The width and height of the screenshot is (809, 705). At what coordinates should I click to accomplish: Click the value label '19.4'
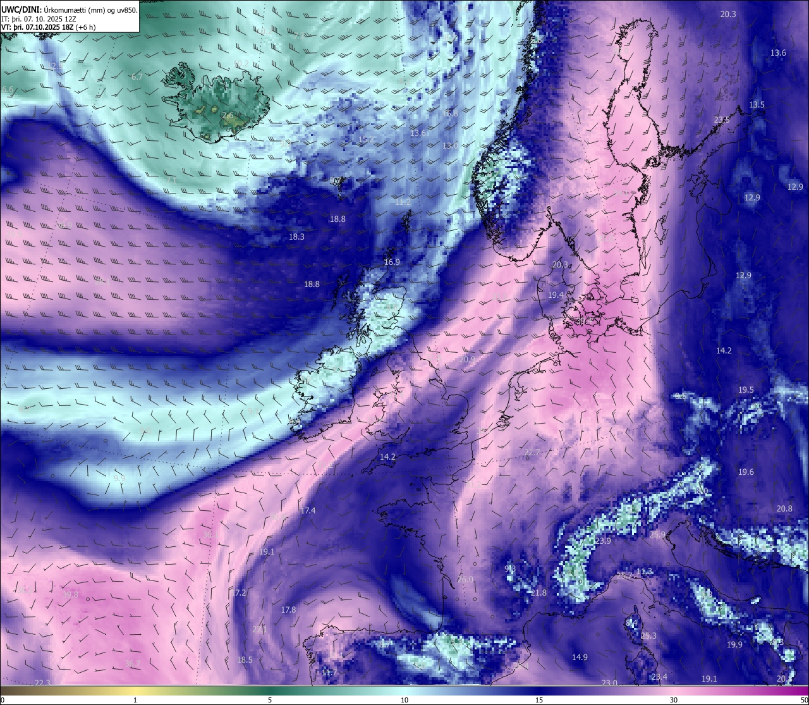point(556,295)
